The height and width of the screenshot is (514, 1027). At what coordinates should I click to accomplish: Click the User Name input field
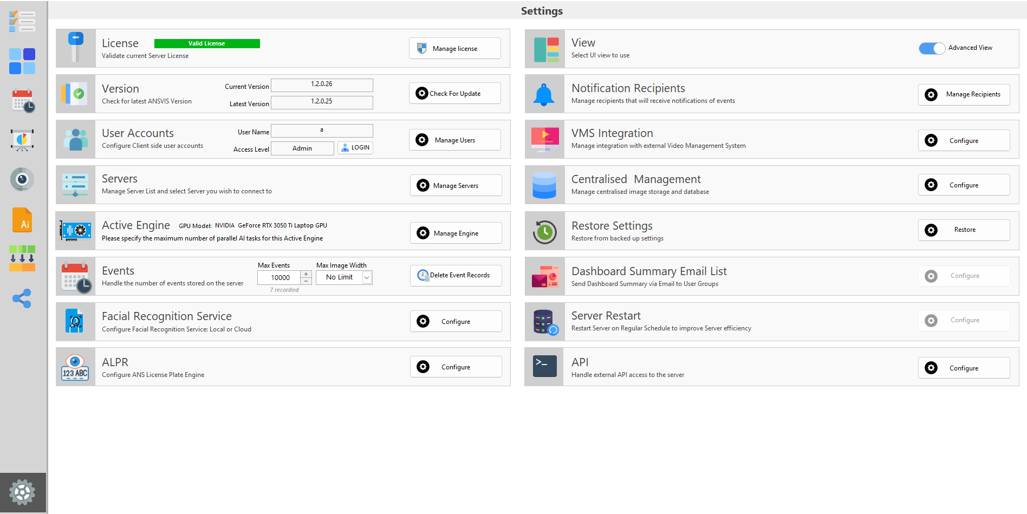tap(322, 131)
